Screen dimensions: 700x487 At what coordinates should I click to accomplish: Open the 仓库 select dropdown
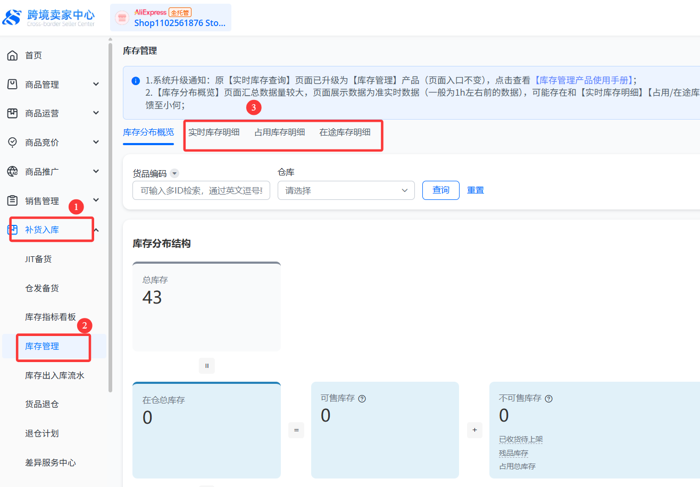[346, 190]
